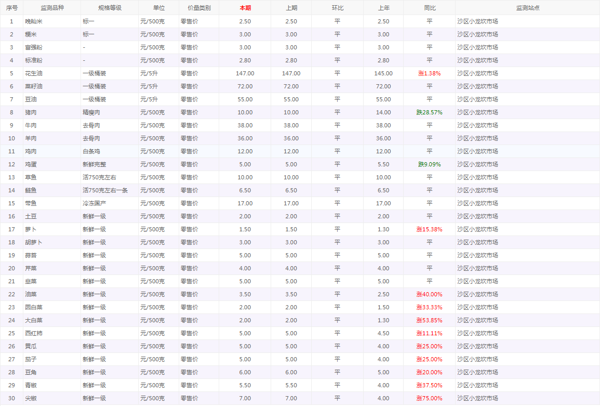The height and width of the screenshot is (406, 600).
Task: Select the 同比 column header
Action: point(429,8)
